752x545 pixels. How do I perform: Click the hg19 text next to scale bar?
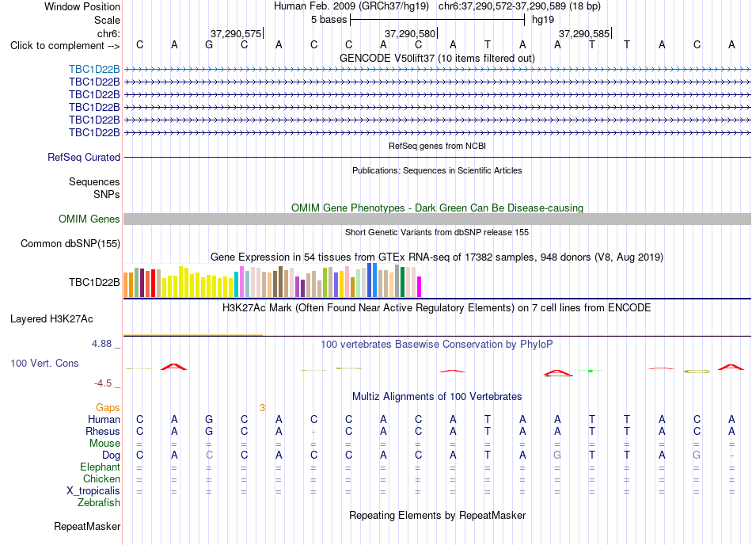point(543,20)
